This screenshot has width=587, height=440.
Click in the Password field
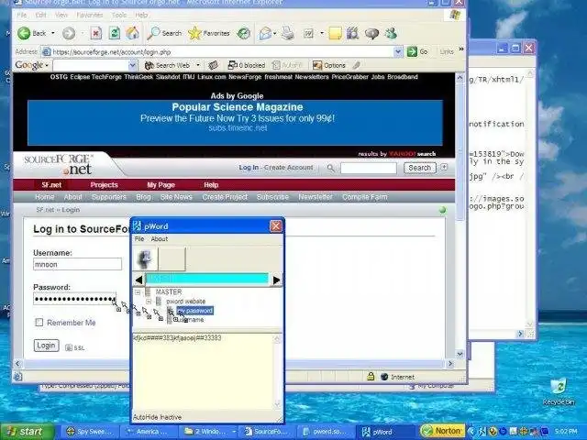(74, 299)
